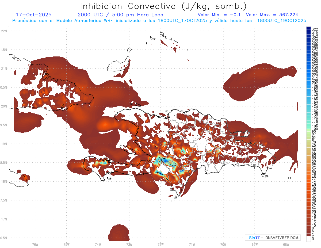The width and height of the screenshot is (321, 248).
Task: Click the "Valor Max. = 367.224" text
Action: pos(272,15)
